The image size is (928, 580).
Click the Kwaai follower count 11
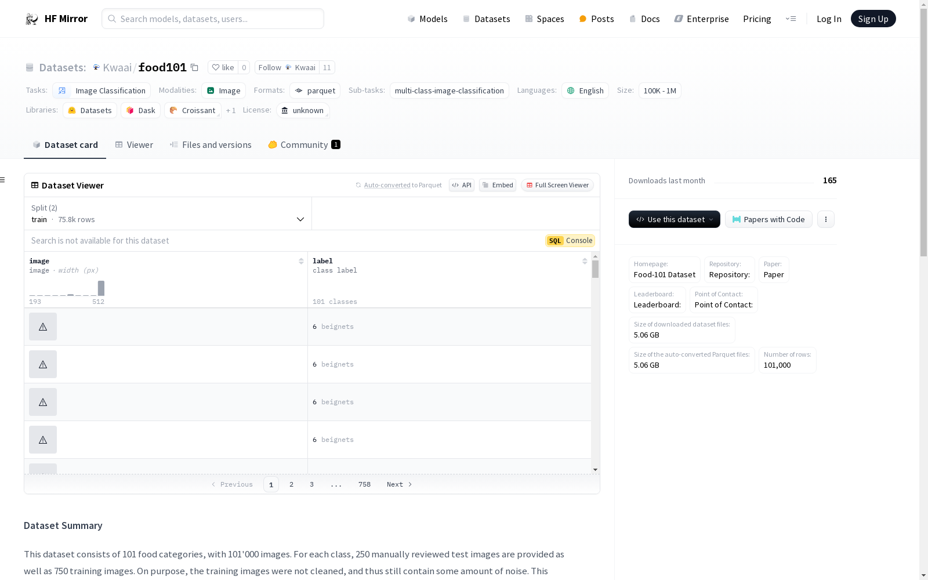click(327, 68)
